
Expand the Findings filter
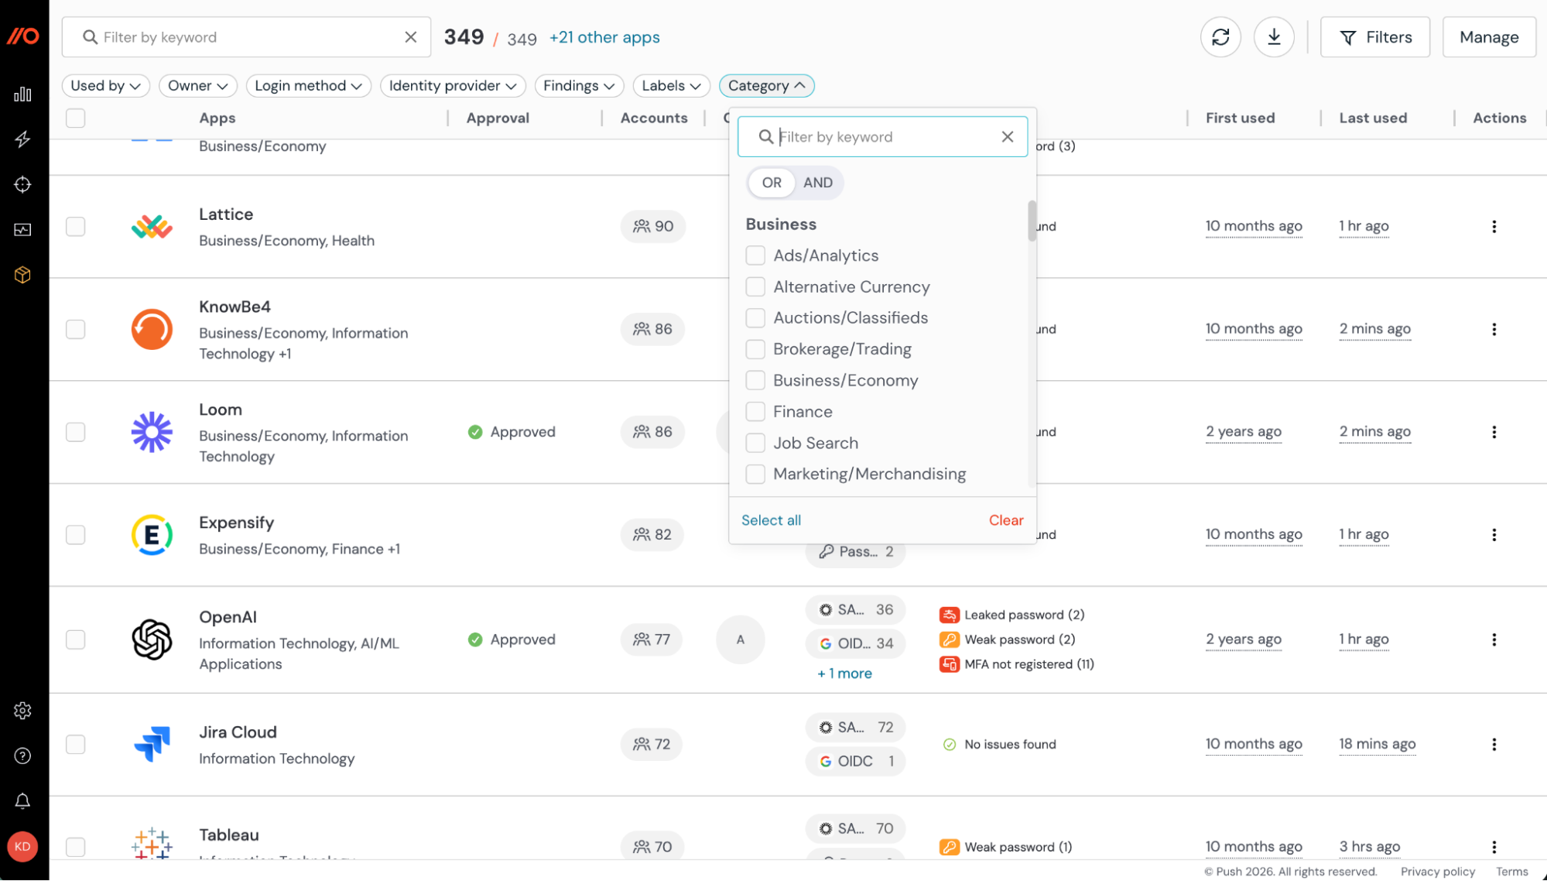click(579, 86)
